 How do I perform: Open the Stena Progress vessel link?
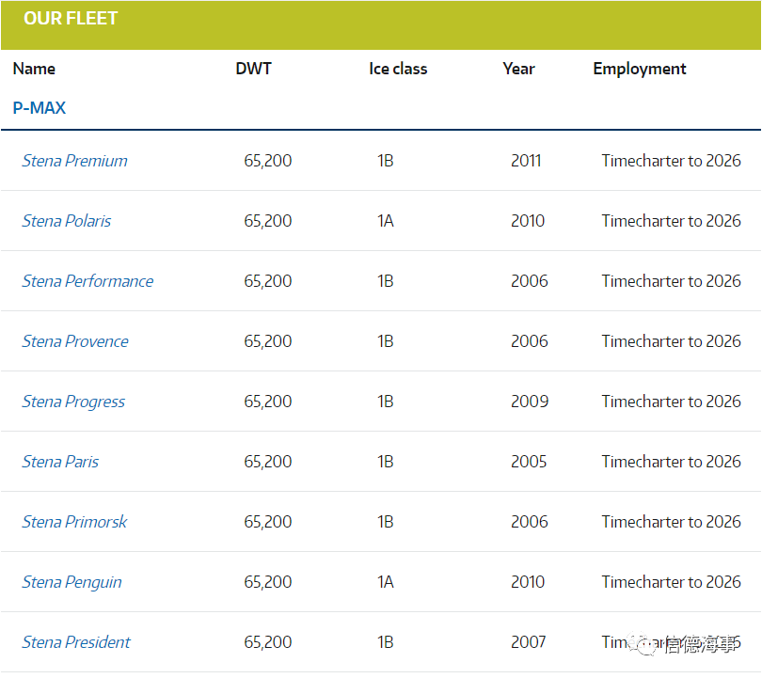73,402
